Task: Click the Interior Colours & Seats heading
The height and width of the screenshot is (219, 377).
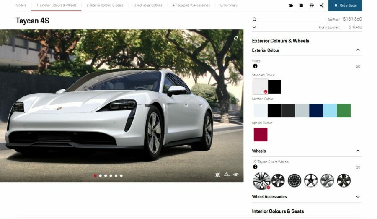Action: tap(278, 211)
